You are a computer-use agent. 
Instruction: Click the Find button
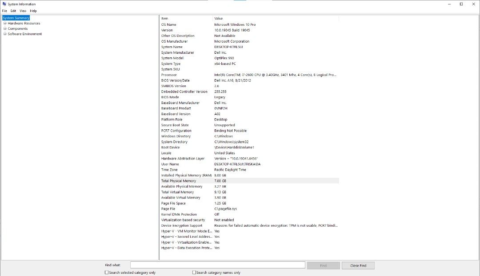[x=323, y=266]
